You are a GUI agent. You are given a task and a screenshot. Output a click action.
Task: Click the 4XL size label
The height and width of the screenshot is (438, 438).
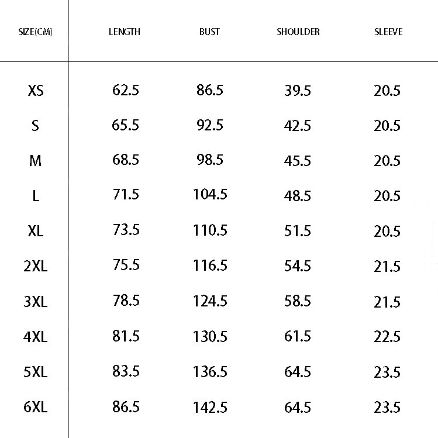click(x=36, y=337)
